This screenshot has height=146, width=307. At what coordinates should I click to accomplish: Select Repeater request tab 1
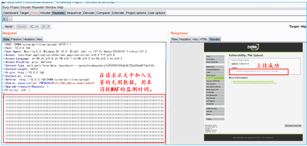coord(5,19)
